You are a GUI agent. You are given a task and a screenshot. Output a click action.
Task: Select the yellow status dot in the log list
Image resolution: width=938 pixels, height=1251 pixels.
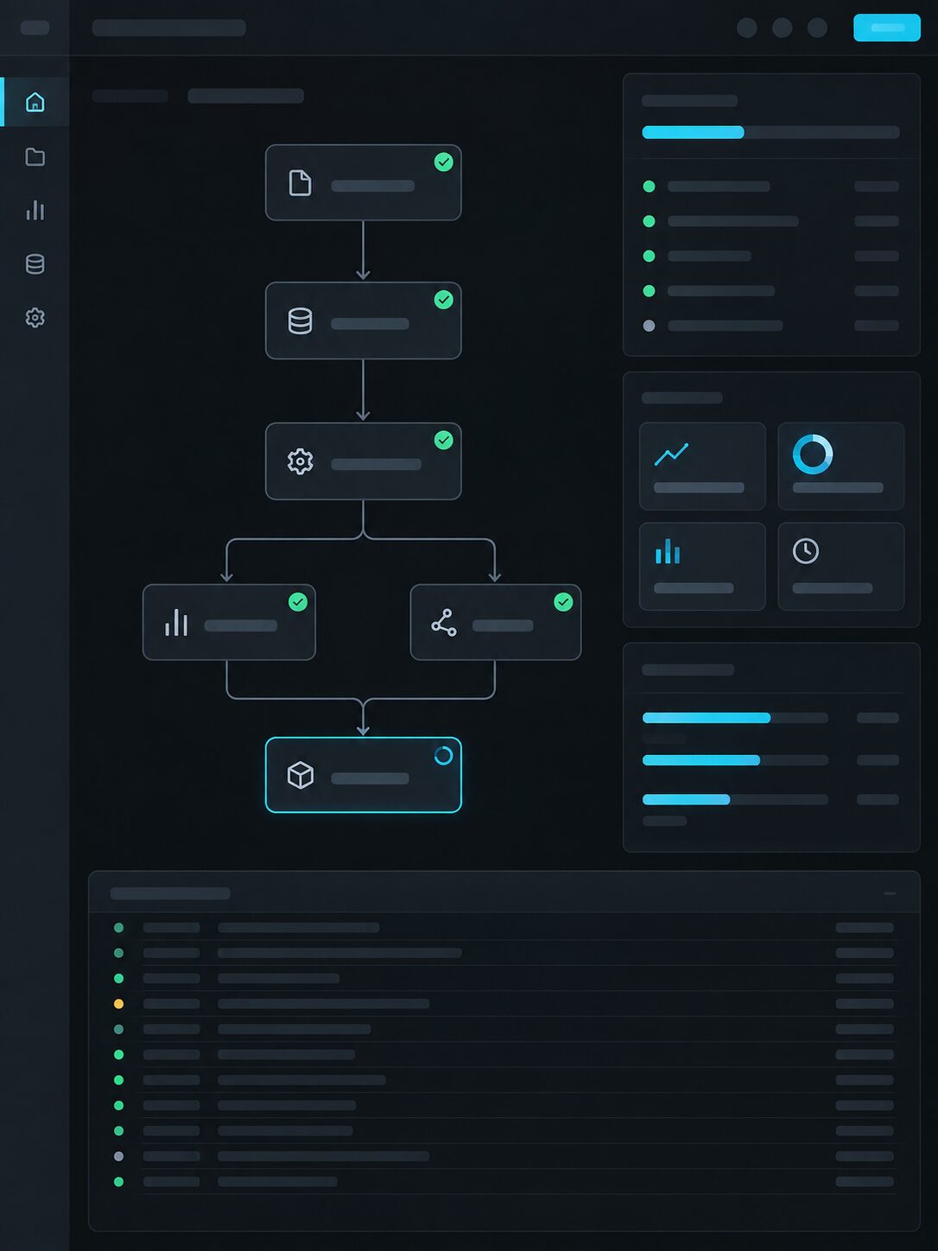pos(118,1004)
